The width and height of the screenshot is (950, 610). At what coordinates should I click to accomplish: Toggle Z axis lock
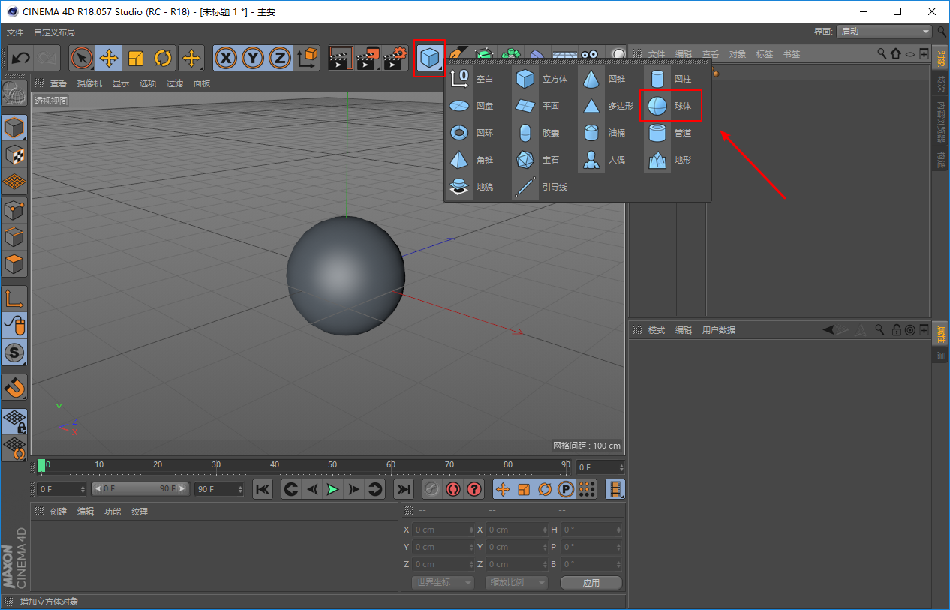pyautogui.click(x=280, y=58)
